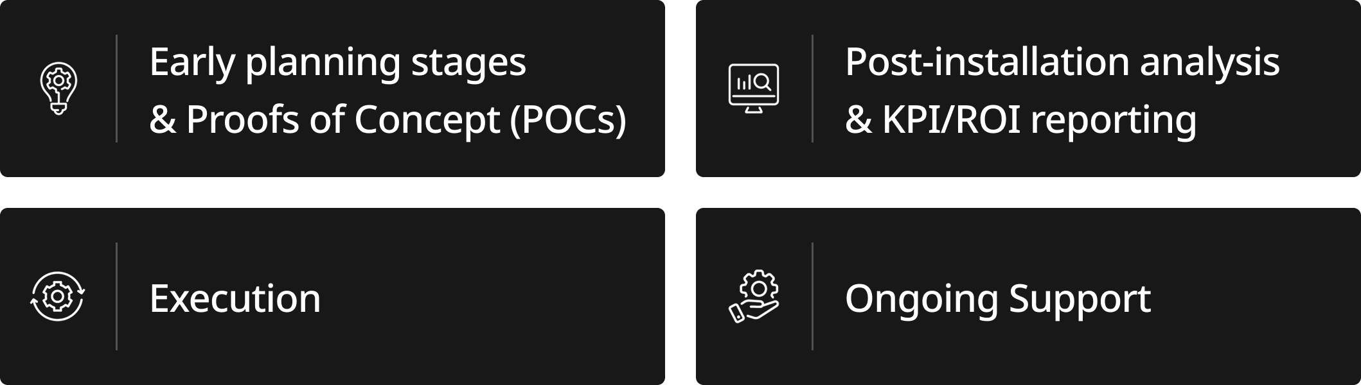The image size is (1361, 385).
Task: Click '& KPI/ROI reporting' text line
Action: pyautogui.click(x=1020, y=120)
